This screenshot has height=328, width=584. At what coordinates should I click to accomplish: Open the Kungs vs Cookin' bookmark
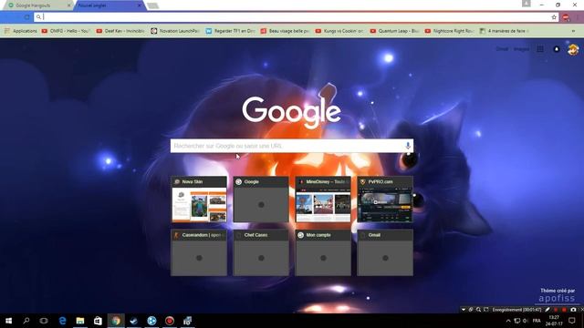(x=339, y=31)
